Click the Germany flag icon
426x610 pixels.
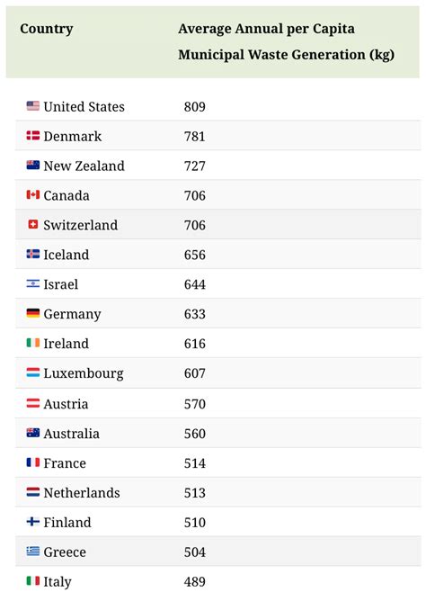[33, 313]
